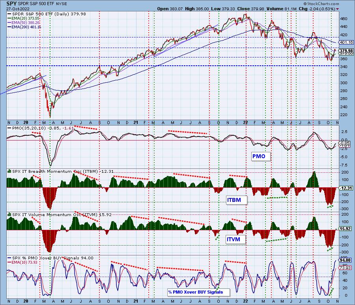Click the 220 price axis label
The width and height of the screenshot is (355, 305).
pos(344,115)
